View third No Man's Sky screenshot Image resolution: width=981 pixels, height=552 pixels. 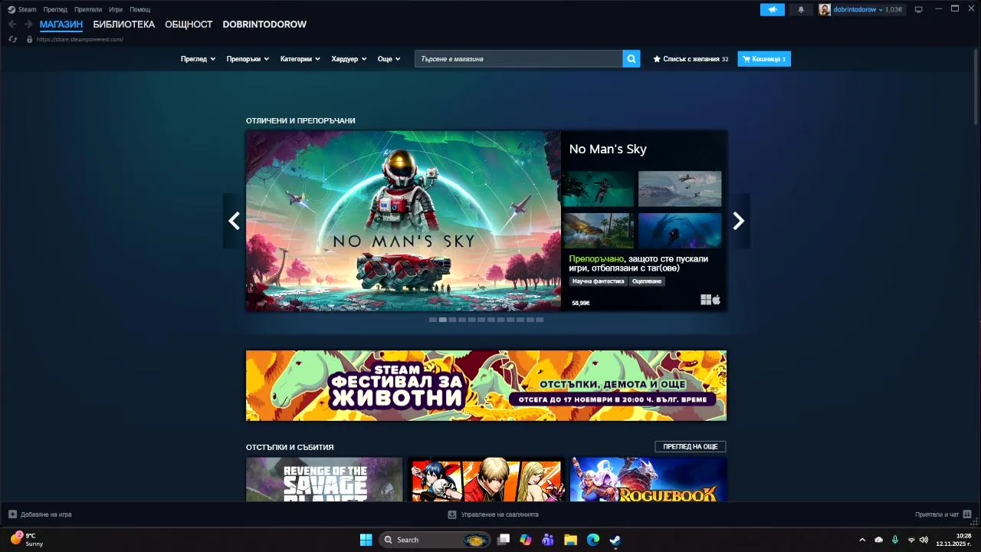[598, 230]
